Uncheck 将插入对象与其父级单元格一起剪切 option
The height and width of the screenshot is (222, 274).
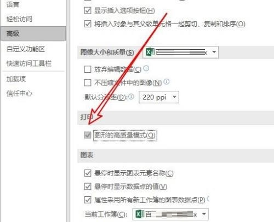tap(88, 24)
